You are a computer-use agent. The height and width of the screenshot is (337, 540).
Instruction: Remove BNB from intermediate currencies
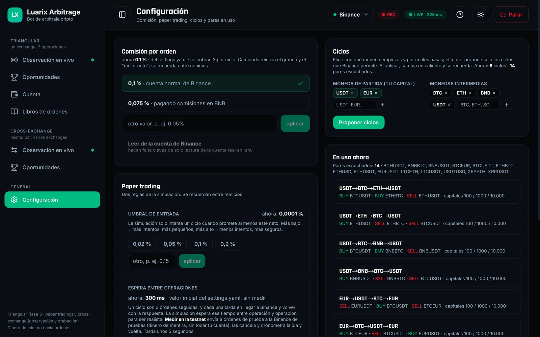point(494,93)
